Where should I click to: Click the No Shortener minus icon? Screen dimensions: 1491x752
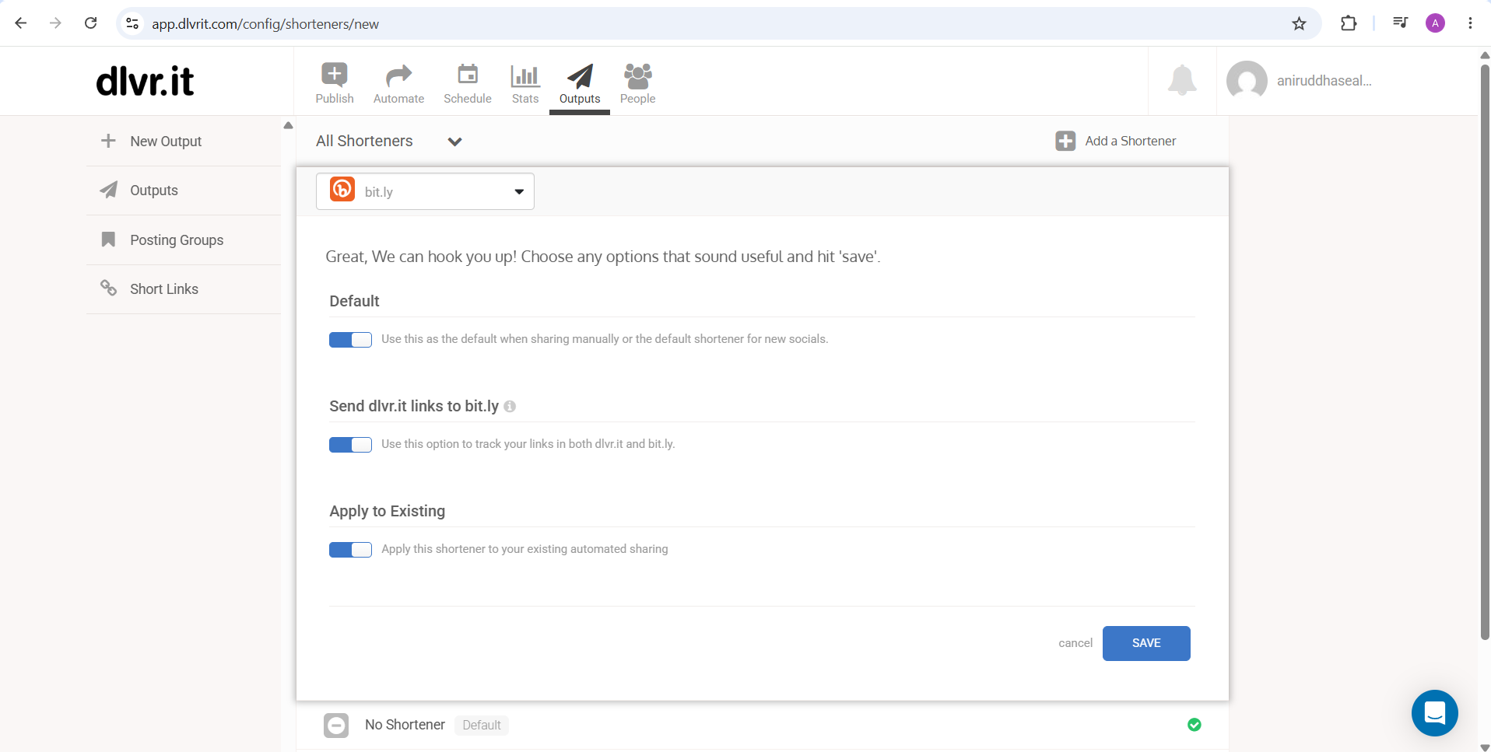pos(336,726)
